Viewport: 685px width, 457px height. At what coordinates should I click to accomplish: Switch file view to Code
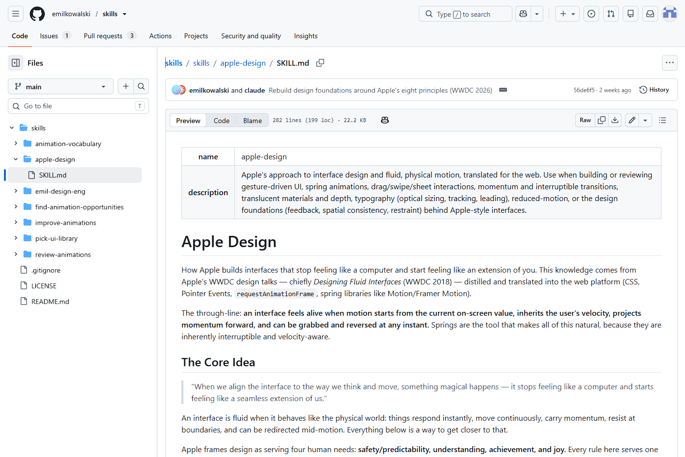tap(222, 121)
